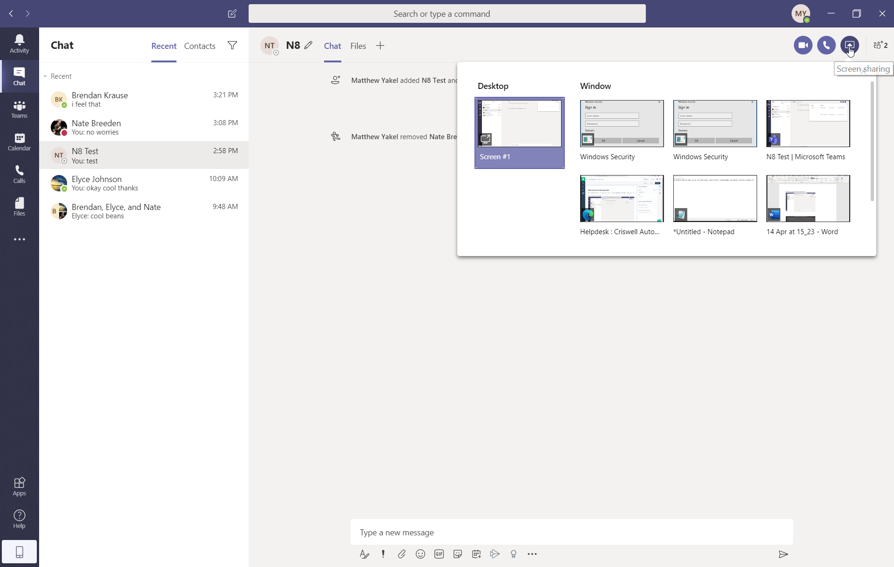Open the Calendar in the sidebar
This screenshot has height=567, width=894.
tap(19, 142)
